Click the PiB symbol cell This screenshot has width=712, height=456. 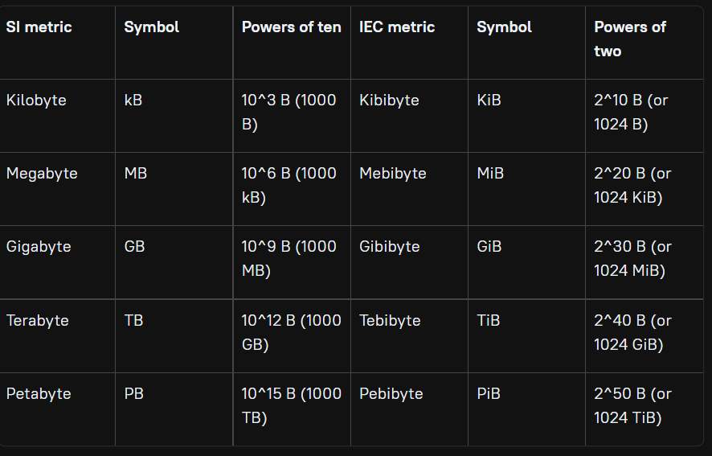526,409
